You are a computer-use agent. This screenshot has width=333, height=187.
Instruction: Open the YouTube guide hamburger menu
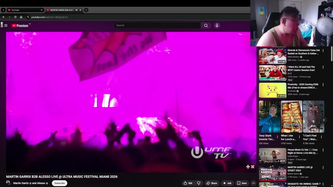(x=6, y=25)
